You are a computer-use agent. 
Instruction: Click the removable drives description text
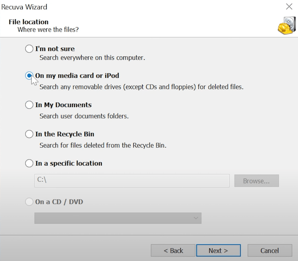pos(142,87)
